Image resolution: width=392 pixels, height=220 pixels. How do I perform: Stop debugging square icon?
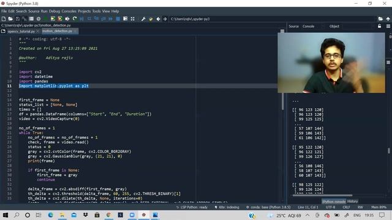pyautogui.click(x=118, y=19)
